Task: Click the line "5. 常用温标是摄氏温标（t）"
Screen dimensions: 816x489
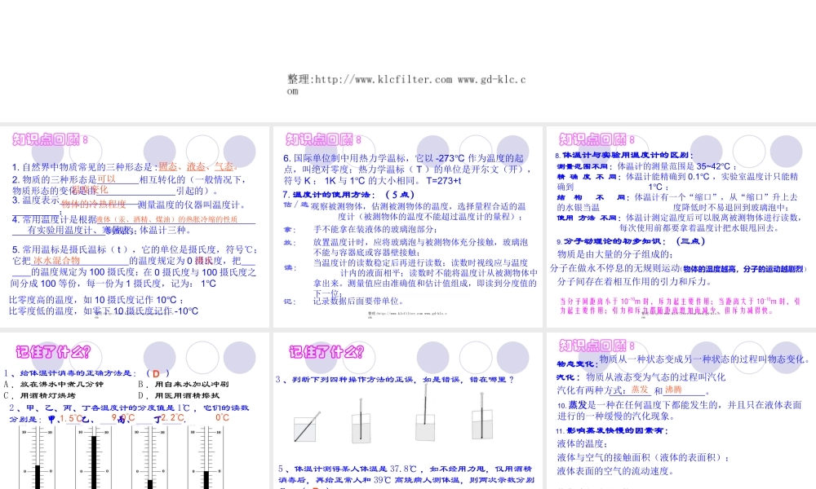Action: pos(135,249)
